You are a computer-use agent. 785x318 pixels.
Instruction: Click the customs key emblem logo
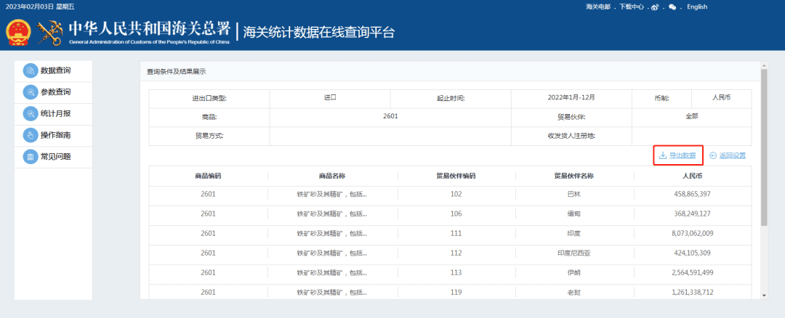50,32
